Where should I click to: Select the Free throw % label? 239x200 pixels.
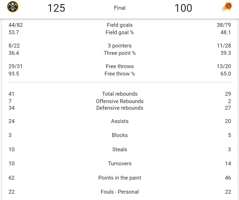(120, 74)
